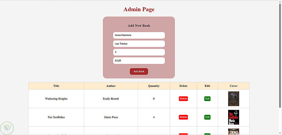Click the vertical scrollbar thumb
Viewport: 282px width, 135px height.
[280, 56]
